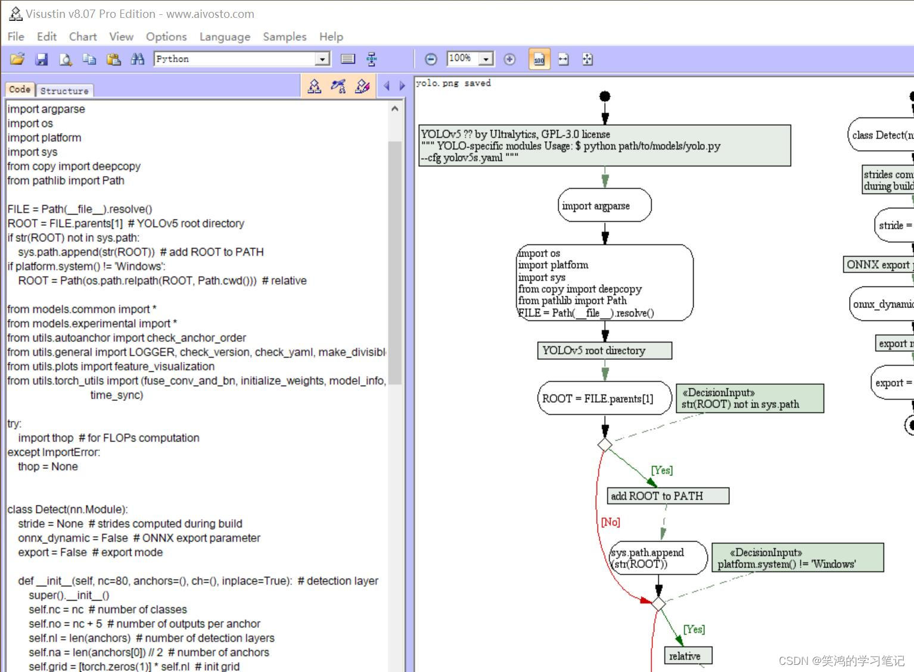Viewport: 914px width, 672px height.
Task: Open a source file with the Open icon
Action: coord(17,58)
